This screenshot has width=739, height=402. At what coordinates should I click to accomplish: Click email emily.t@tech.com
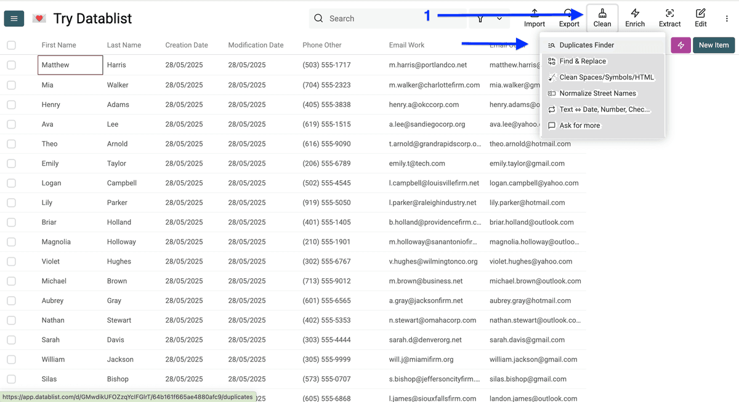point(417,164)
